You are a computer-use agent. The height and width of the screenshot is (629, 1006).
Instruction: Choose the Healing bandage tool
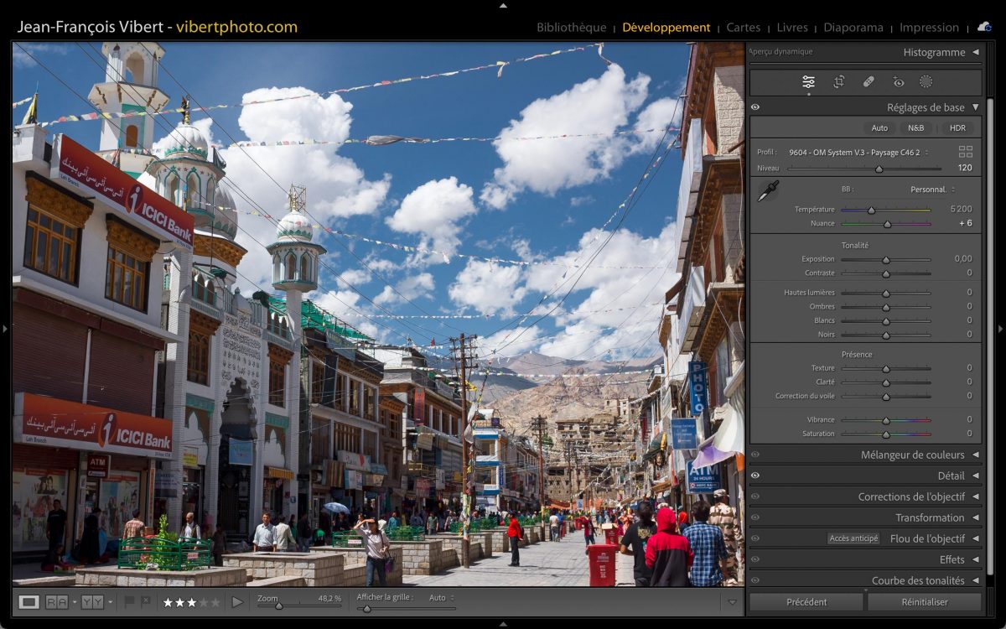869,82
